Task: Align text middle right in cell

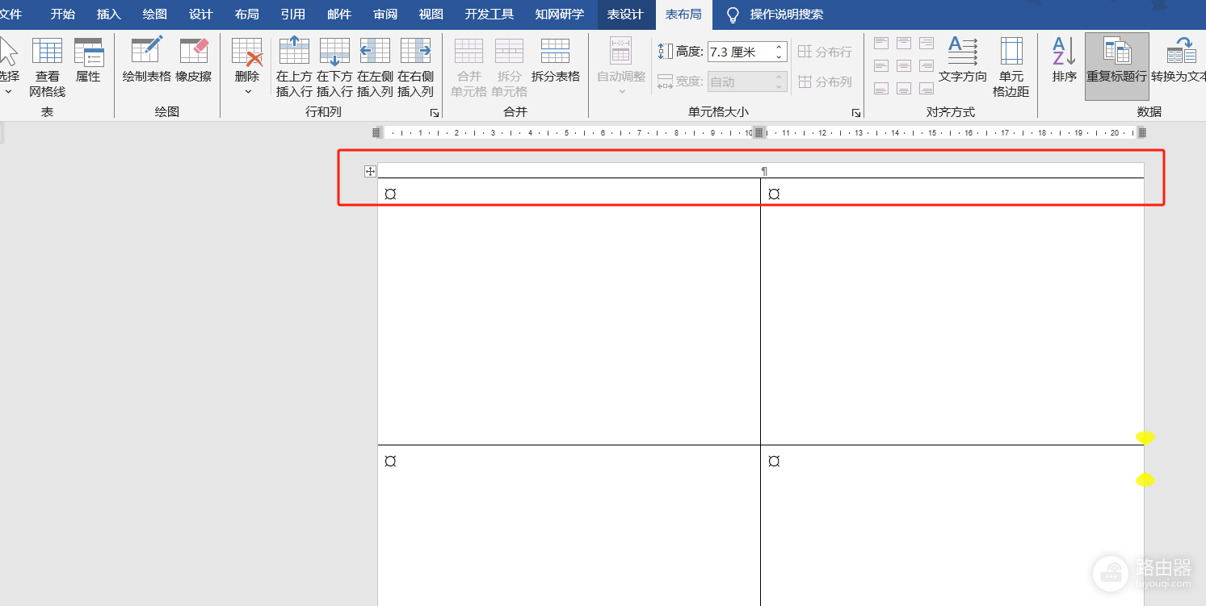Action: coord(927,65)
